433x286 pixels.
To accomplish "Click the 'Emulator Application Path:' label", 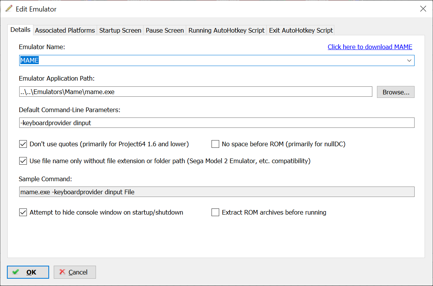I will pyautogui.click(x=56, y=78).
